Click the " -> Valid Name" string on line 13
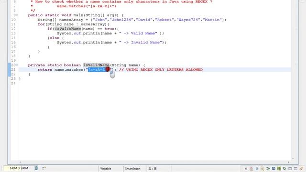This screenshot has width=306, height=172. pyautogui.click(x=138, y=33)
